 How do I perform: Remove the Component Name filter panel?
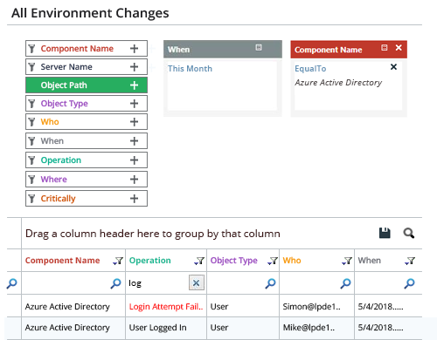click(399, 48)
